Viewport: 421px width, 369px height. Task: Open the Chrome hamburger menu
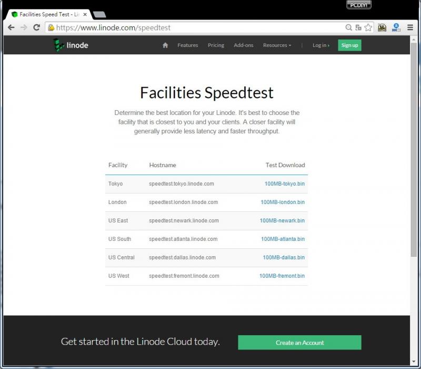click(410, 27)
